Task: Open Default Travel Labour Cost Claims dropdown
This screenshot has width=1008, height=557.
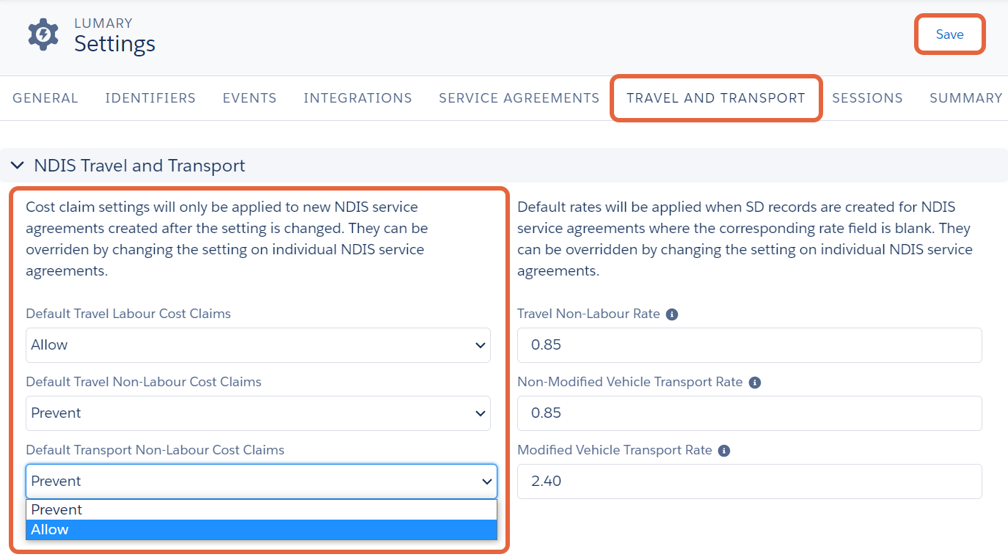Action: 258,345
